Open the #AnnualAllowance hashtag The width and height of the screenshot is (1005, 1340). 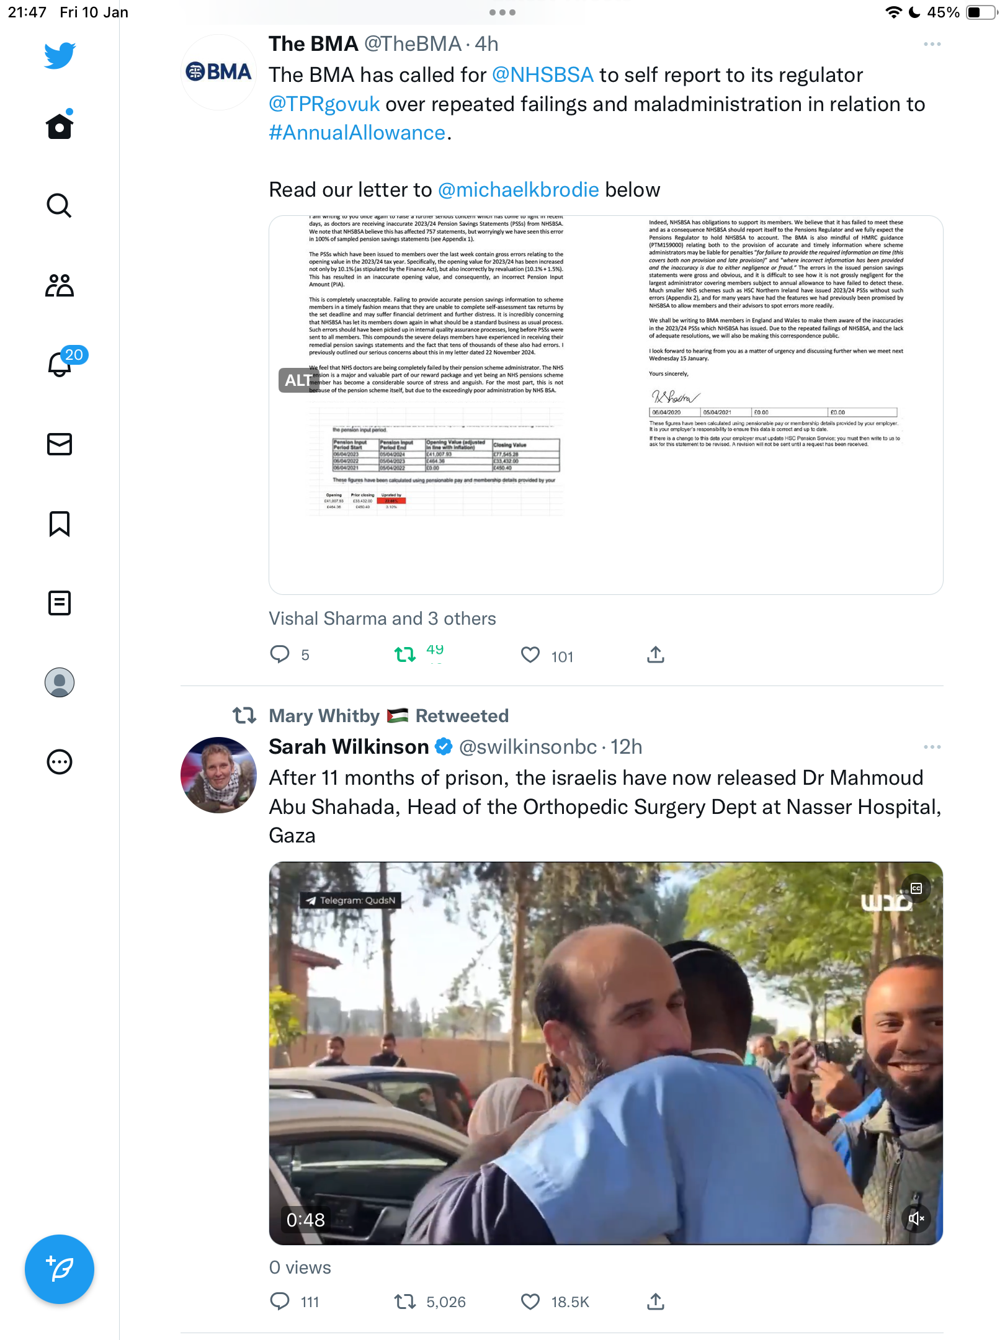point(357,133)
